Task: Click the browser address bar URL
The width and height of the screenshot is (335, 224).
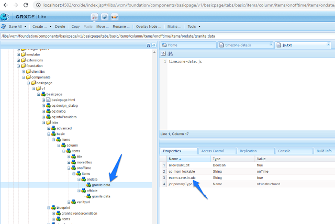Action: (x=189, y=5)
